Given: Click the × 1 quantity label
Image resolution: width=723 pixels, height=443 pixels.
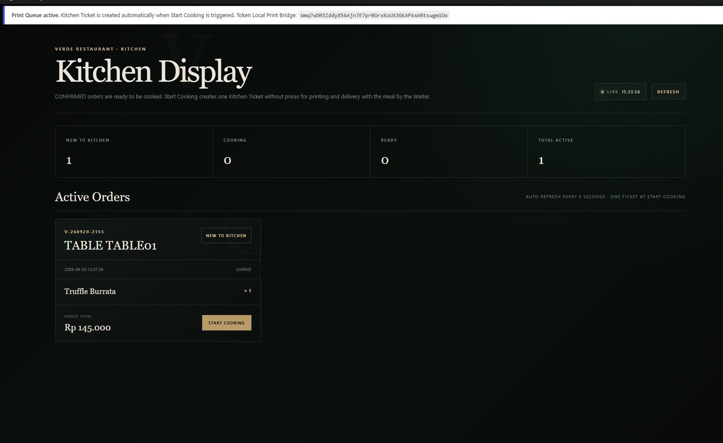Looking at the screenshot, I should [248, 291].
